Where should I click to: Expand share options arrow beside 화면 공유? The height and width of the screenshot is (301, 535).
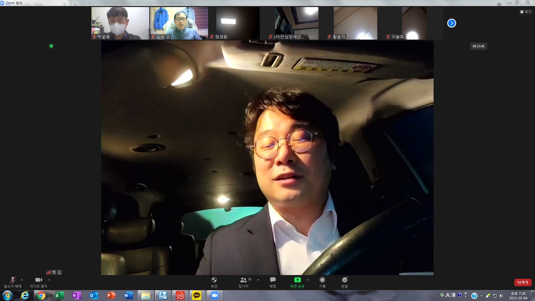pos(308,280)
